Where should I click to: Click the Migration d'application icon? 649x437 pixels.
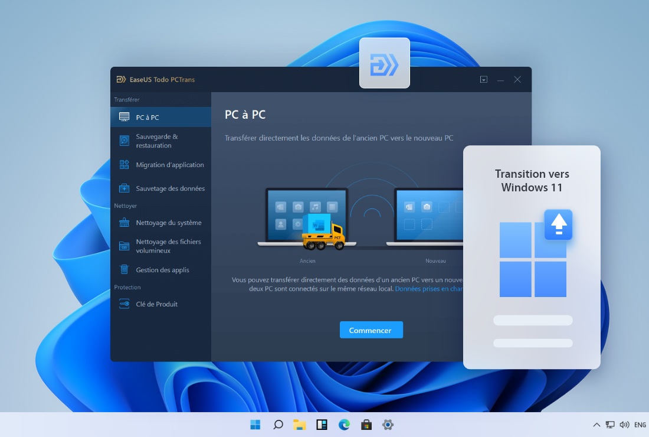(124, 165)
